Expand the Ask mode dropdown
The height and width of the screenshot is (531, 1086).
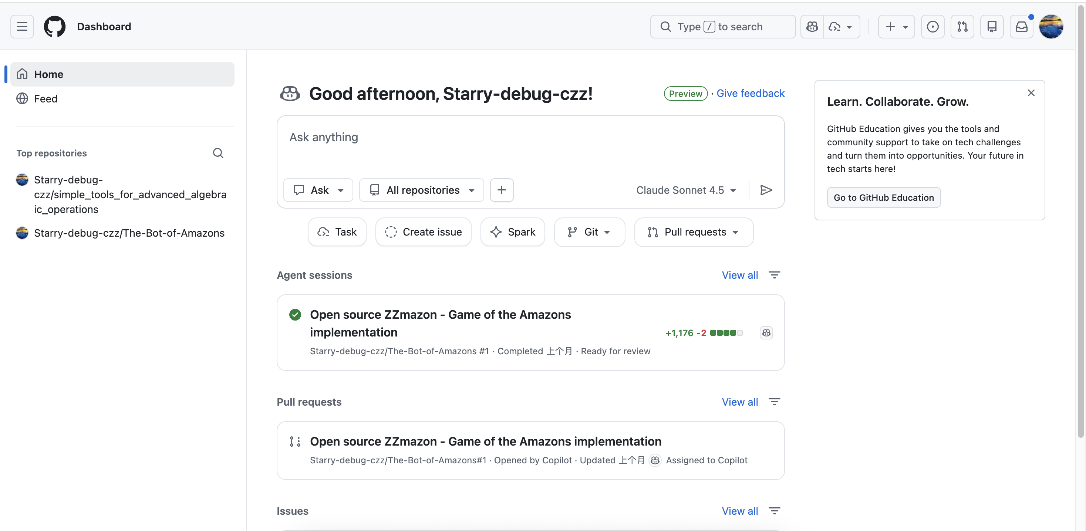[318, 190]
